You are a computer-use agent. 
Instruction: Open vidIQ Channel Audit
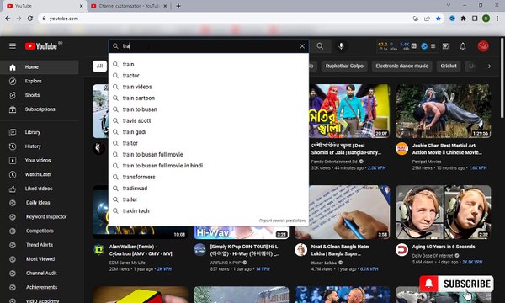(40, 274)
